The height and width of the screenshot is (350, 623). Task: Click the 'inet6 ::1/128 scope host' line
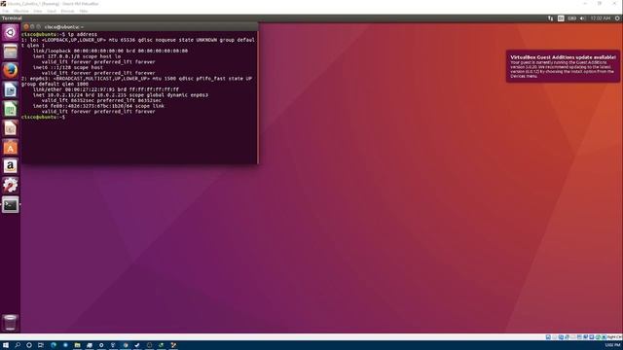[x=68, y=67]
